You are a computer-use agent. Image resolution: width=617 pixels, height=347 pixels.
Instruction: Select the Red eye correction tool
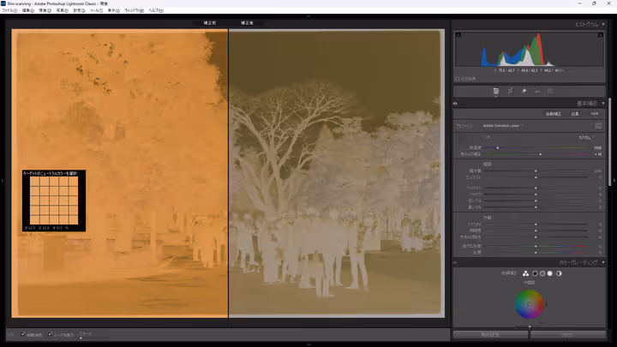pyautogui.click(x=537, y=90)
